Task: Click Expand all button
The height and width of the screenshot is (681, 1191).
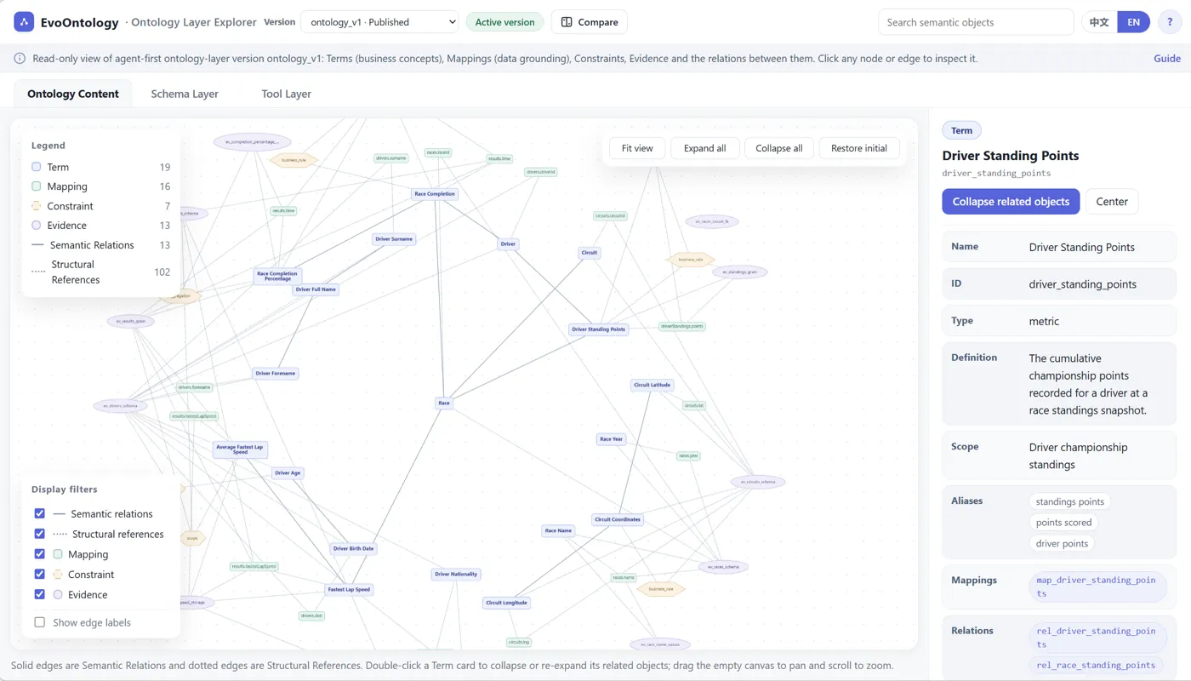Action: tap(704, 148)
